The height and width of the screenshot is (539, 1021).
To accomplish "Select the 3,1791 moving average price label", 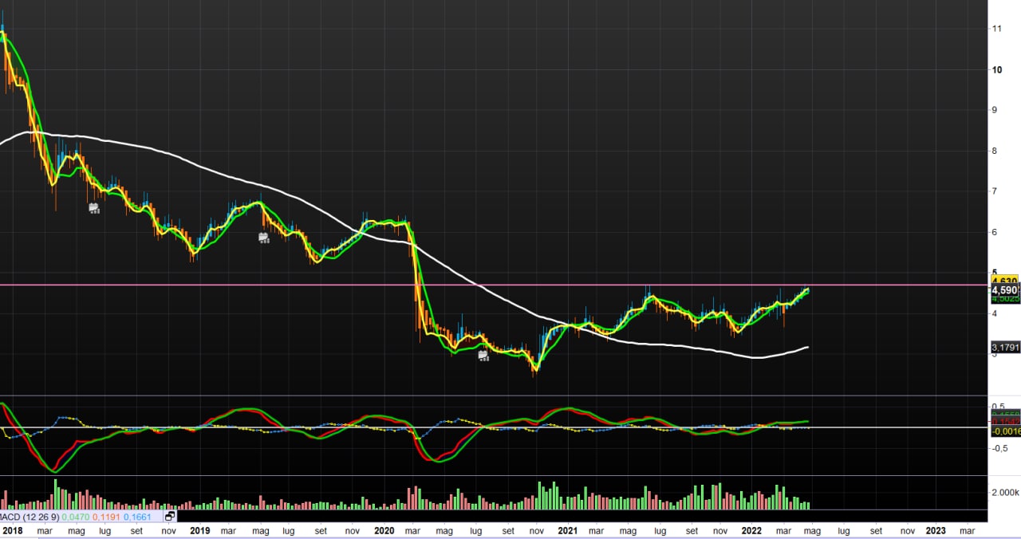I will coord(1004,347).
